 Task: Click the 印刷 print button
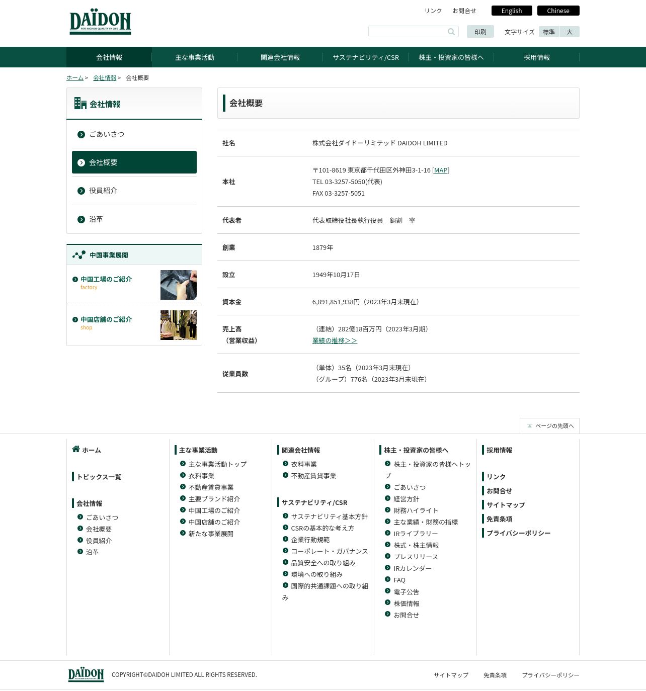(x=480, y=32)
